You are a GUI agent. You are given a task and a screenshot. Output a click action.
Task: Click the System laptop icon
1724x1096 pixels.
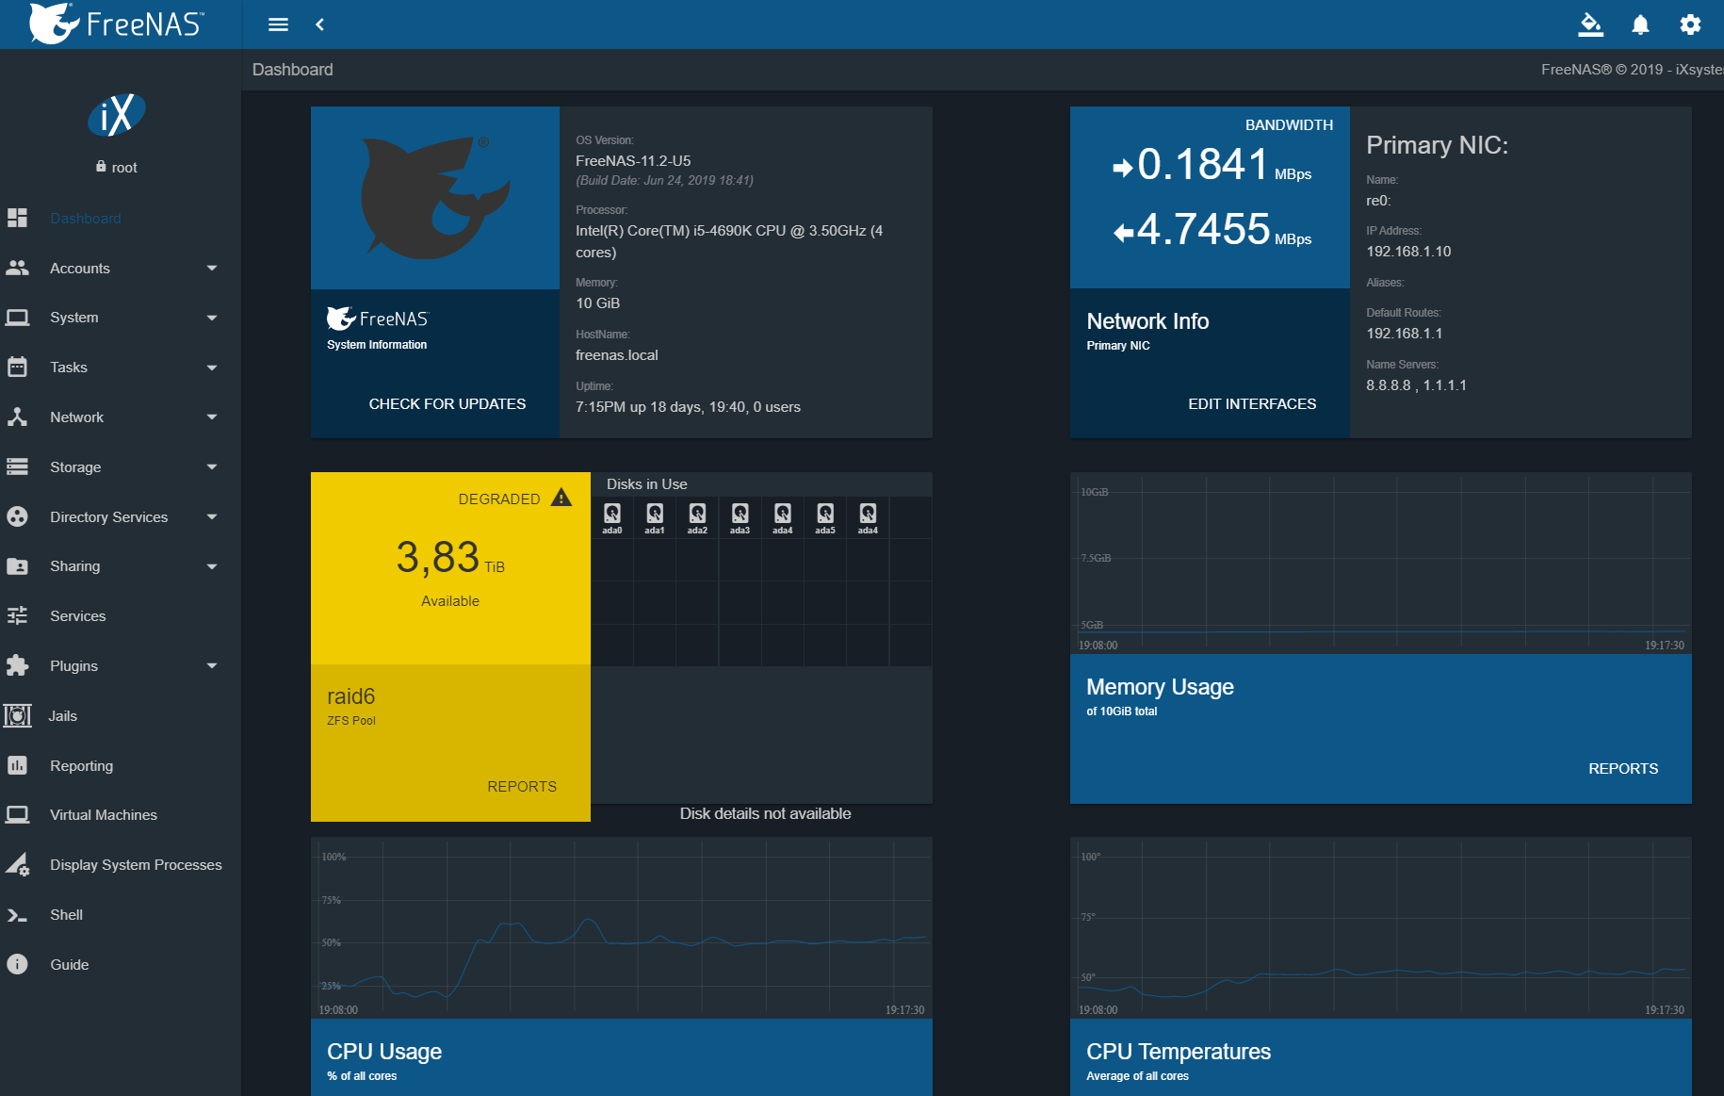pos(17,318)
